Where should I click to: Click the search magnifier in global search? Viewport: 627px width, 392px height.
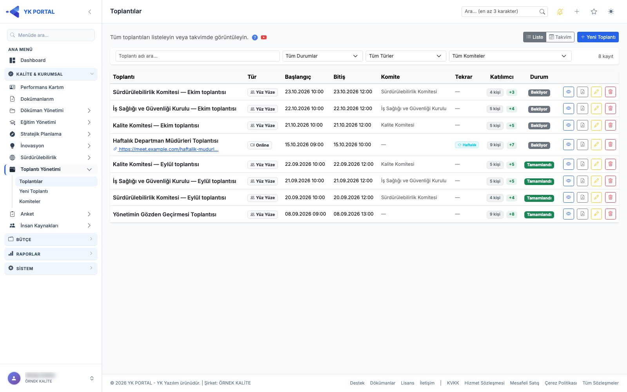point(542,12)
